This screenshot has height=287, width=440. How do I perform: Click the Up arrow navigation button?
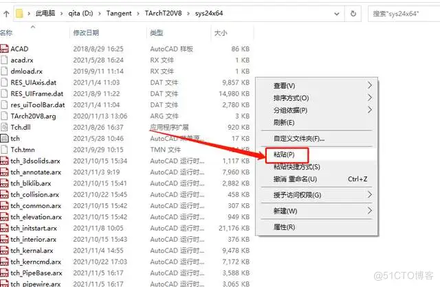coord(6,14)
